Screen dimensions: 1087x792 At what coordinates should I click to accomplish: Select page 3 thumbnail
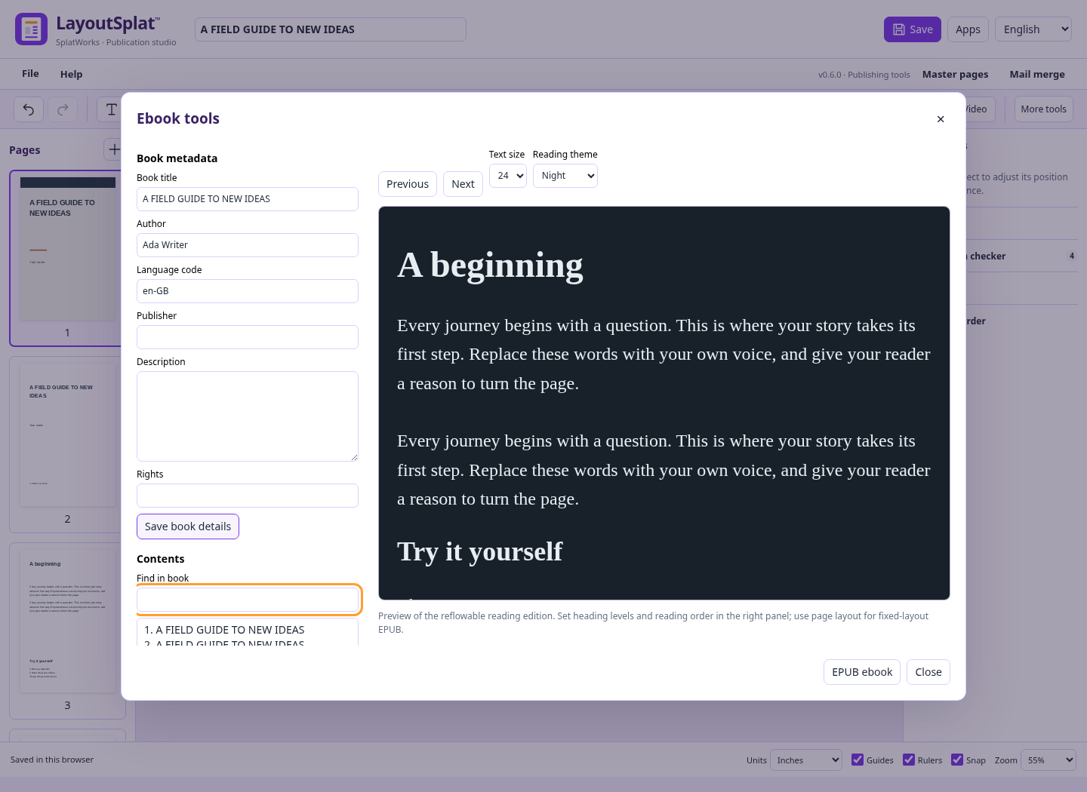pos(67,631)
